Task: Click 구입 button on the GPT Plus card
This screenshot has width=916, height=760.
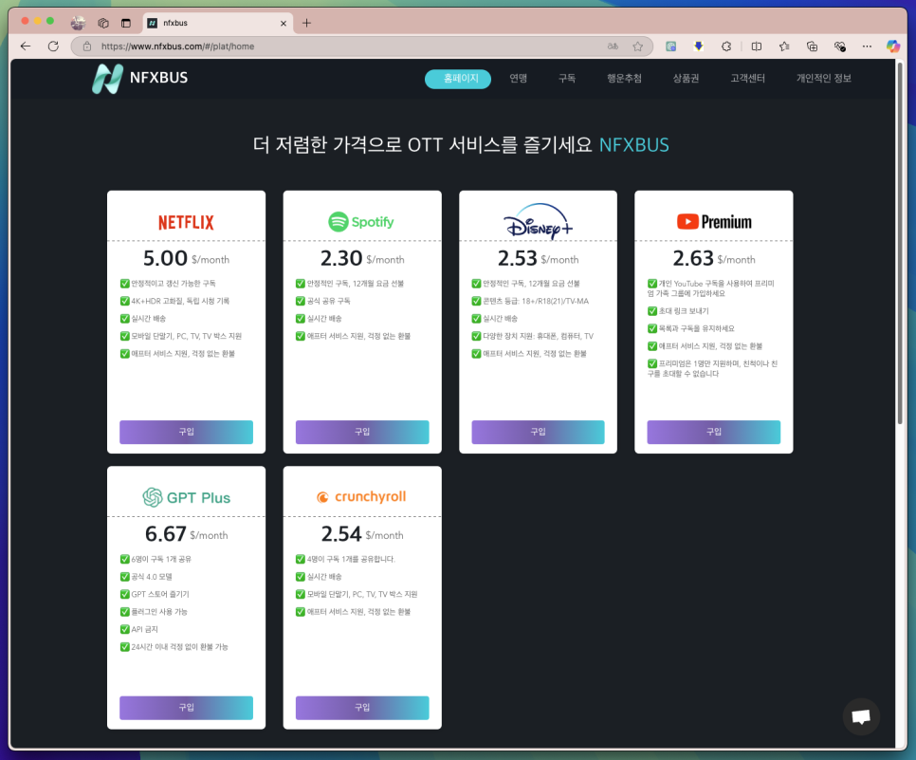Action: coord(187,708)
